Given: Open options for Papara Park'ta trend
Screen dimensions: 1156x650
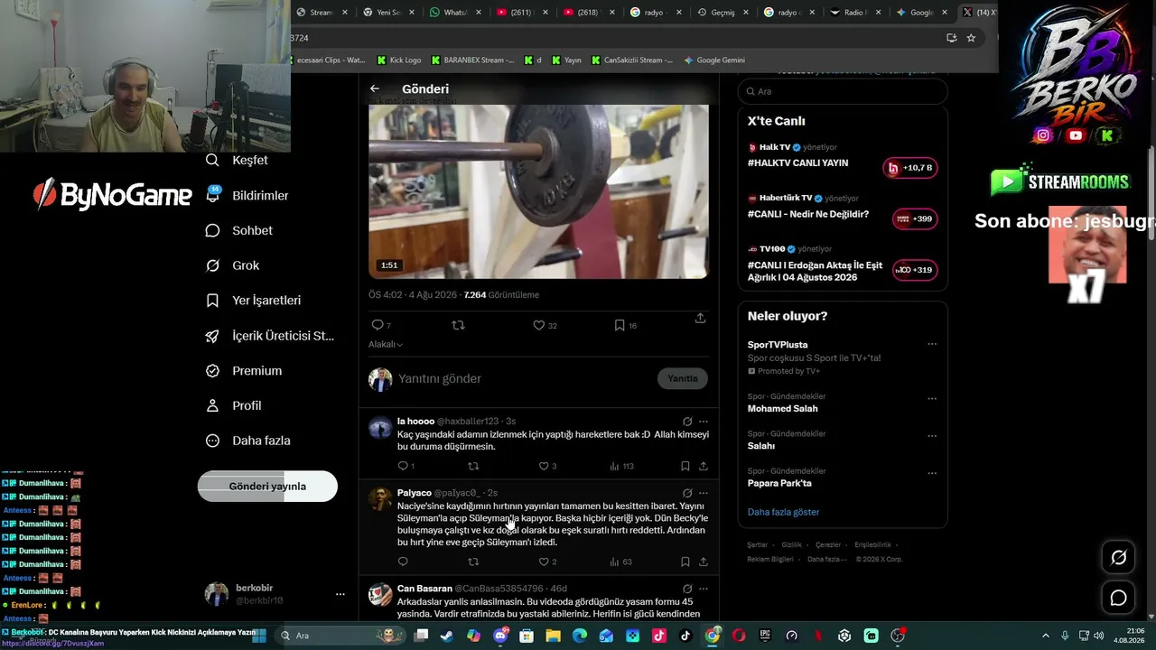Looking at the screenshot, I should point(932,472).
